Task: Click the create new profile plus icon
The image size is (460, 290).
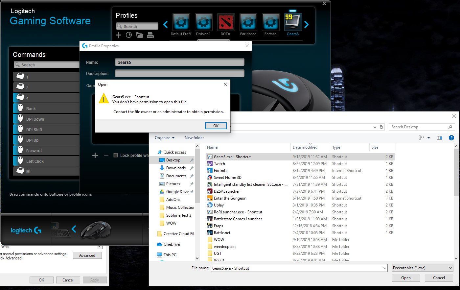Action: point(119,35)
